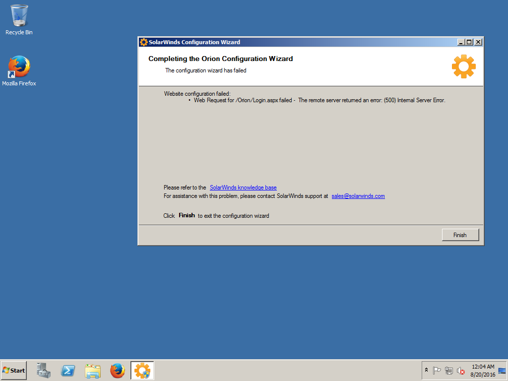Click the orange gear logo in wizard header

click(x=464, y=66)
